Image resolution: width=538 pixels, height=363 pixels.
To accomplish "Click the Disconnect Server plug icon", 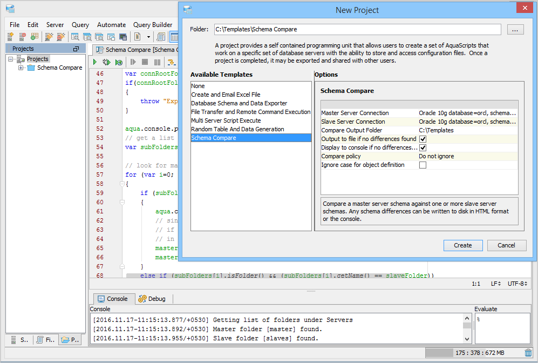I will point(60,37).
